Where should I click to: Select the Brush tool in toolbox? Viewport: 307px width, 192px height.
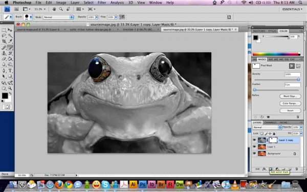[10, 48]
